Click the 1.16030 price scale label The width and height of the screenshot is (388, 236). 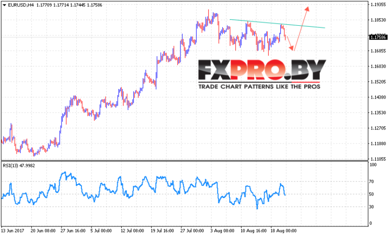(x=378, y=66)
